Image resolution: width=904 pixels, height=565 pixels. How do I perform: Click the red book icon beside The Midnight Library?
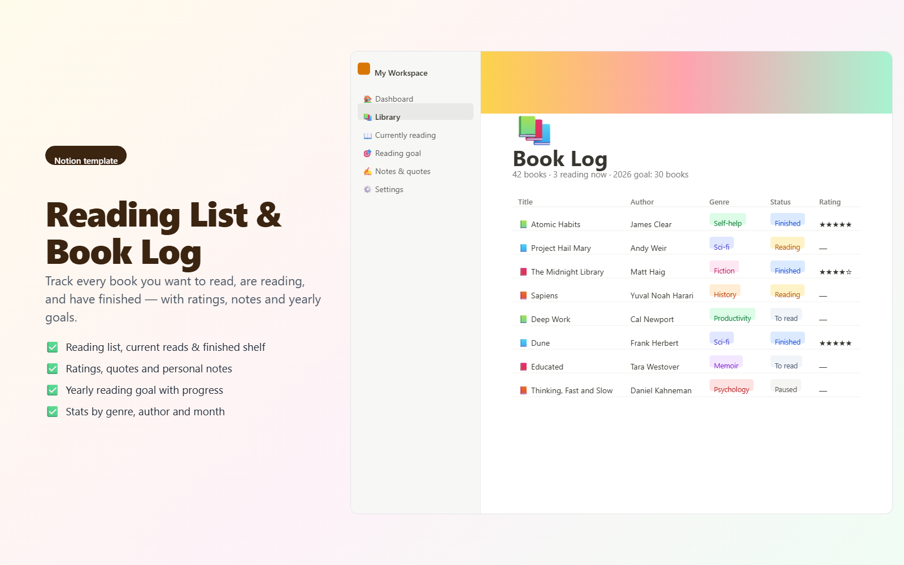tap(523, 272)
